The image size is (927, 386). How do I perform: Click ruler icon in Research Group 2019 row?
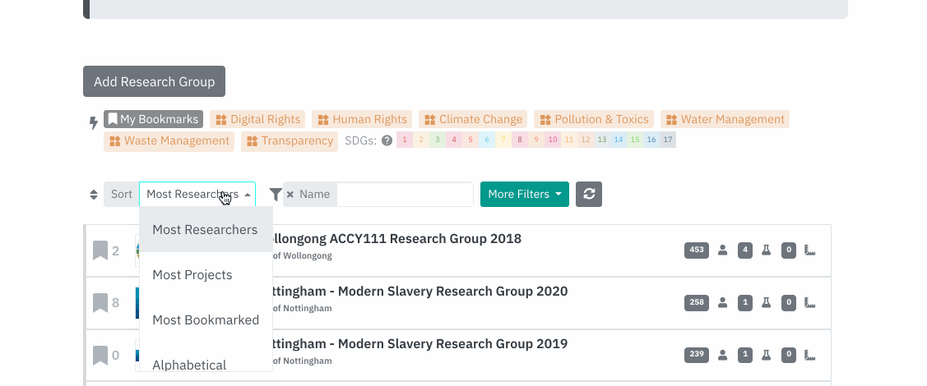click(810, 356)
